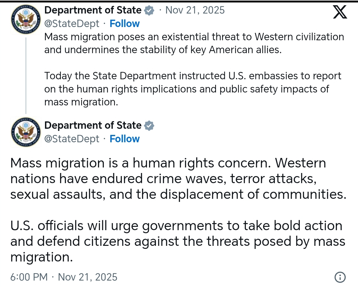Screen dimensions: 358x287
Task: Click the paragraph about instructing U.S. embassies
Action: pyautogui.click(x=193, y=89)
